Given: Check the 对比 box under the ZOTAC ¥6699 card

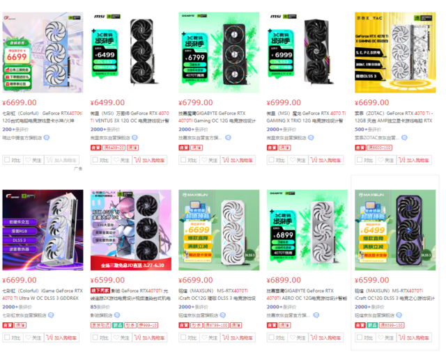Looking at the screenshot, I should [x=360, y=160].
